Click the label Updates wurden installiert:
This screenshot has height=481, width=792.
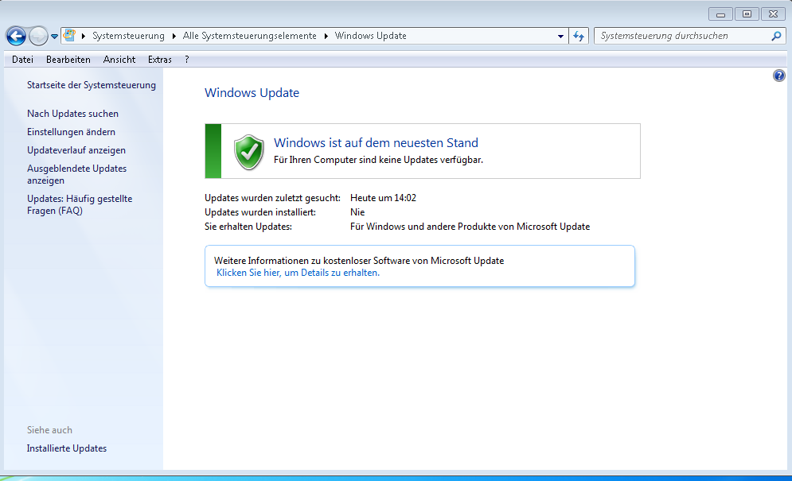(x=260, y=212)
